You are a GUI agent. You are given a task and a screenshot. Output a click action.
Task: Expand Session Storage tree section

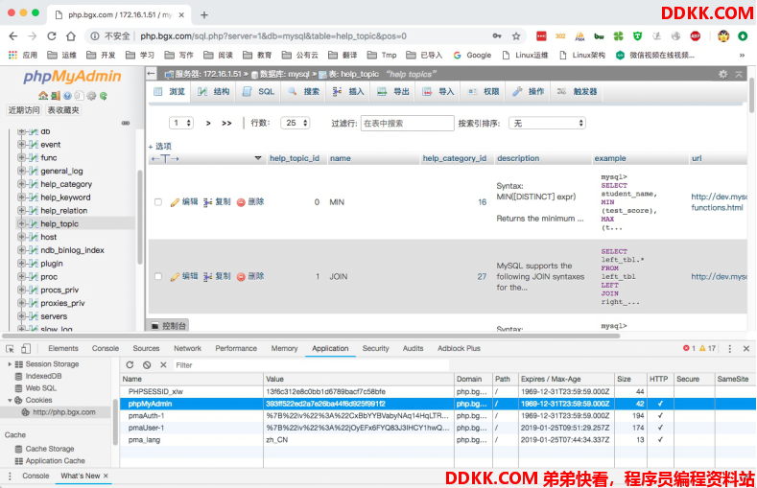(x=10, y=364)
